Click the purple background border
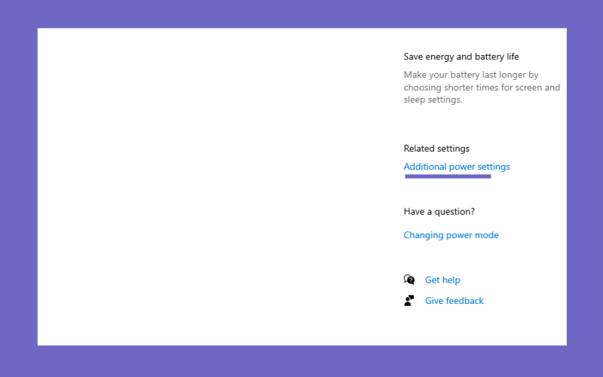The height and width of the screenshot is (377, 603). point(301,14)
